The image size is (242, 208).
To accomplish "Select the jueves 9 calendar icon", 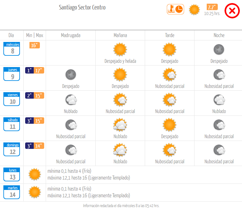I will pos(12,74).
